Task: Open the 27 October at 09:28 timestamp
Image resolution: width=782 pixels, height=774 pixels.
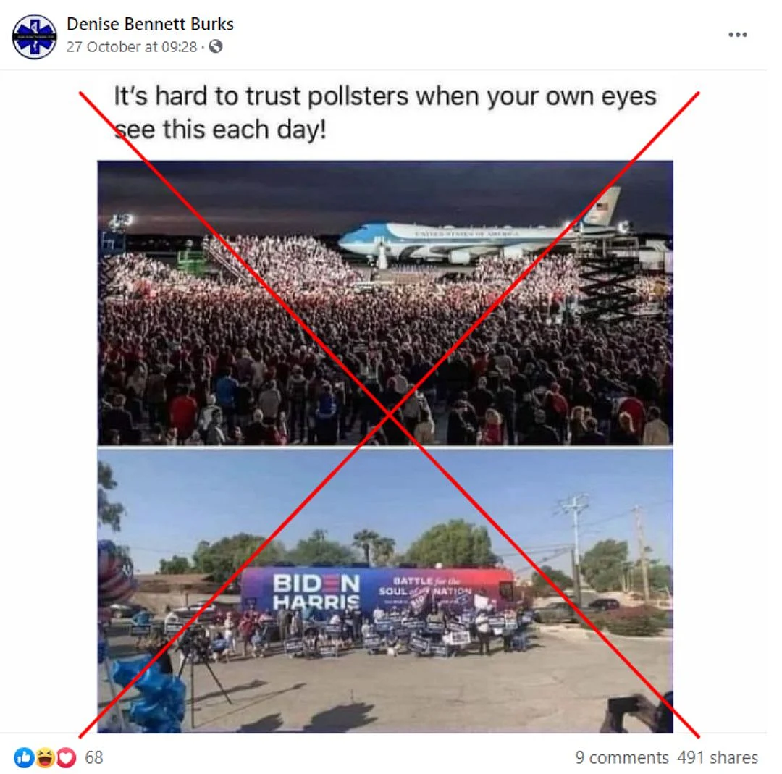Action: (132, 47)
